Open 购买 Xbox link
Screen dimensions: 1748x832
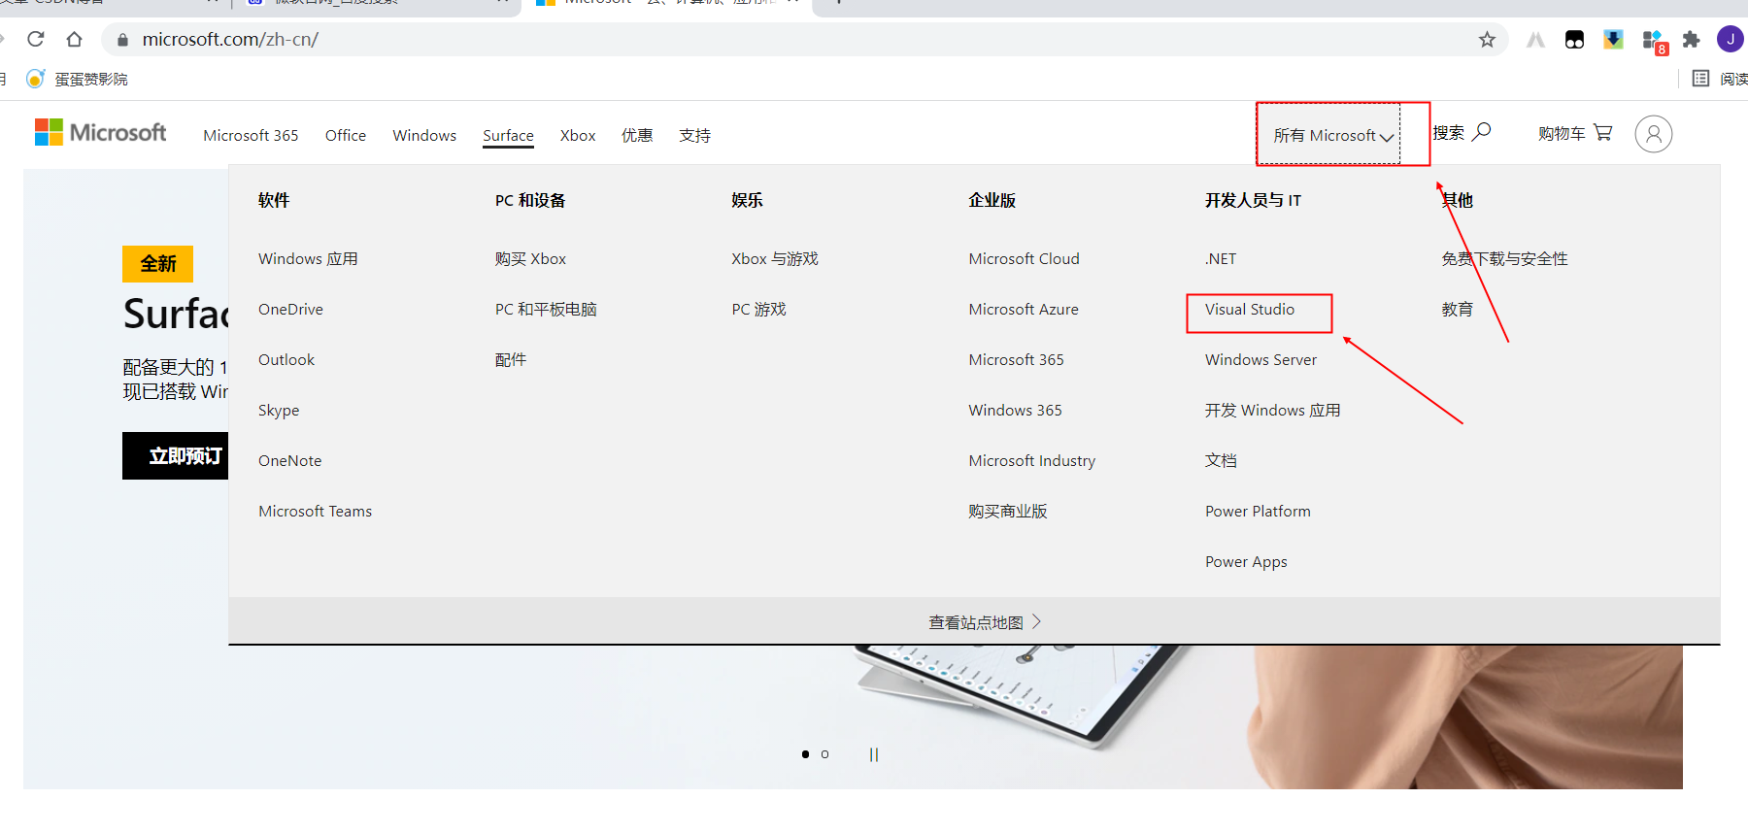pyautogui.click(x=530, y=258)
